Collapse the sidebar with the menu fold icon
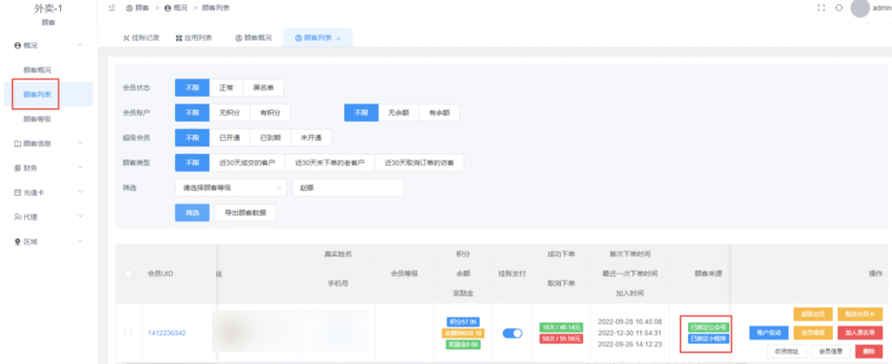Screen dimensions: 892x364 [111, 8]
